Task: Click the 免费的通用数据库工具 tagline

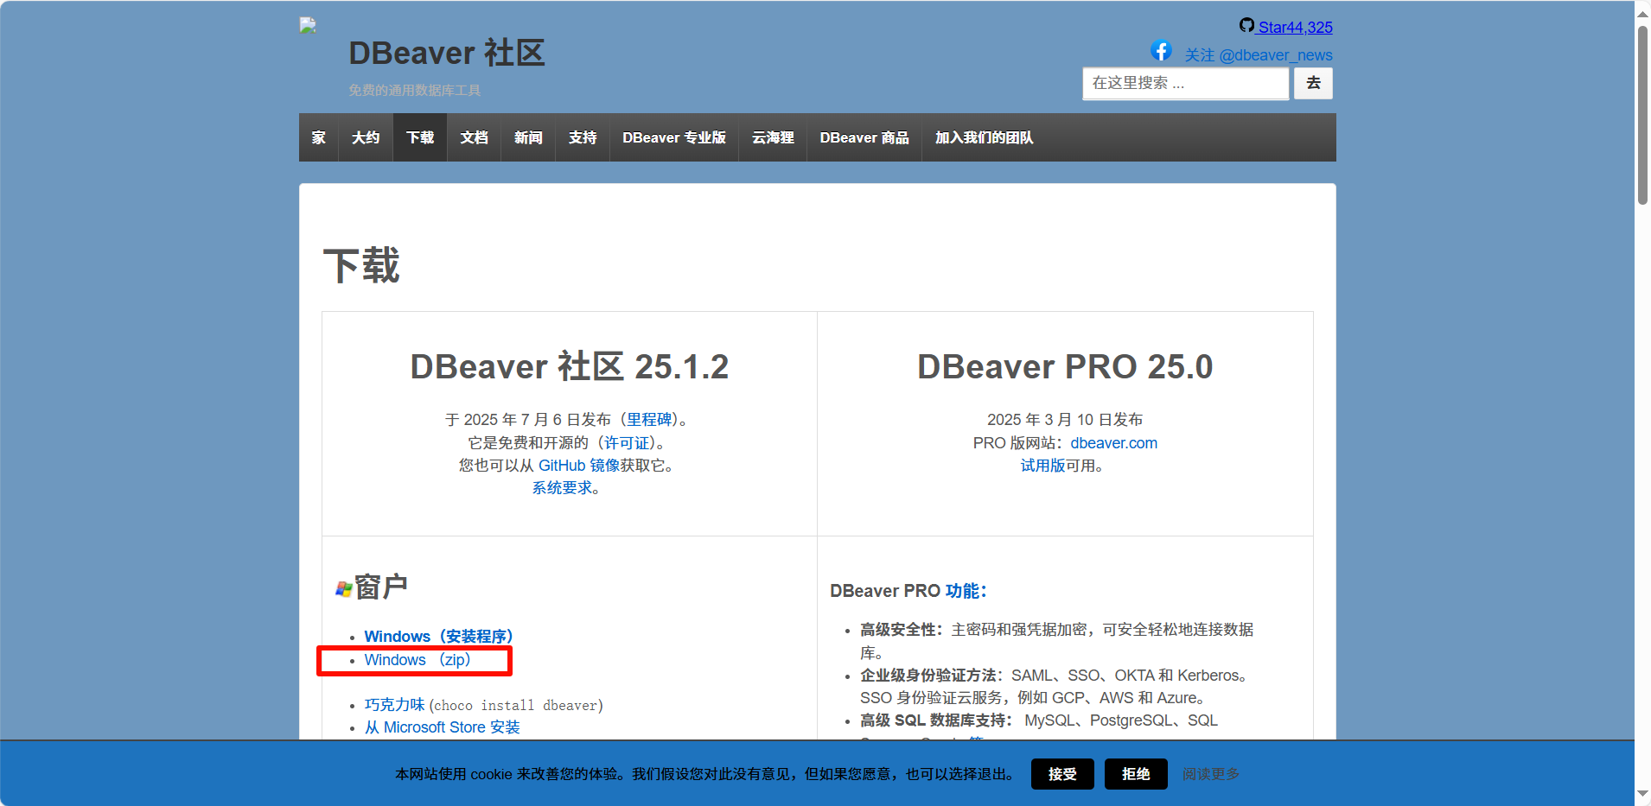Action: (415, 91)
